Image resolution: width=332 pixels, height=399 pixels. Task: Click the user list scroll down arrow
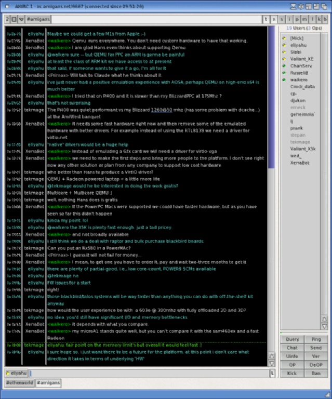(x=324, y=326)
